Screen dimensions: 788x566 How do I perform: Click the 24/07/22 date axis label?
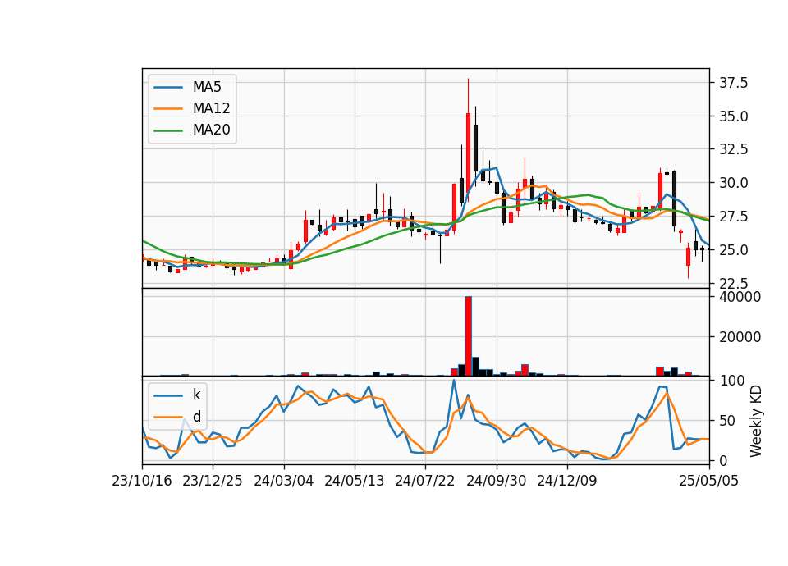coord(425,481)
